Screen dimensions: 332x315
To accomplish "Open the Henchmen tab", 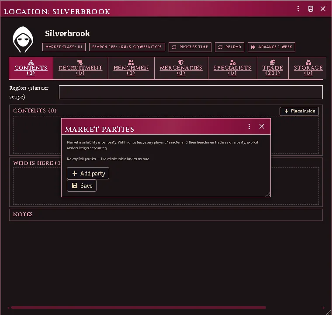I will (x=131, y=68).
